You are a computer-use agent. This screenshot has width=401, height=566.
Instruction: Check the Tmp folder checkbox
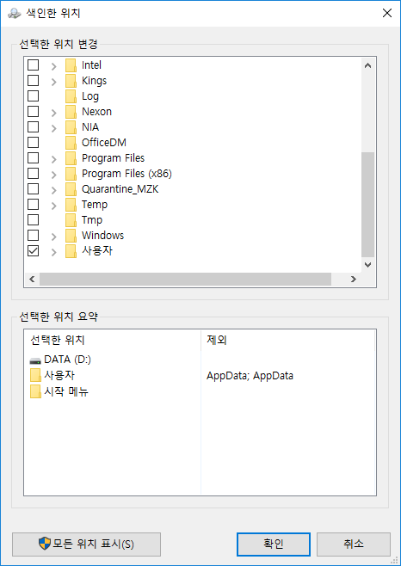pyautogui.click(x=34, y=220)
